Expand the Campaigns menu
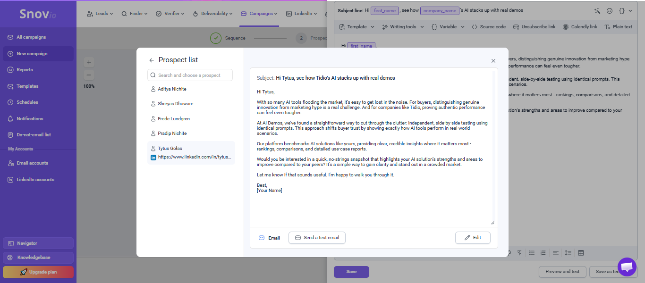This screenshot has height=283, width=645. (x=259, y=14)
